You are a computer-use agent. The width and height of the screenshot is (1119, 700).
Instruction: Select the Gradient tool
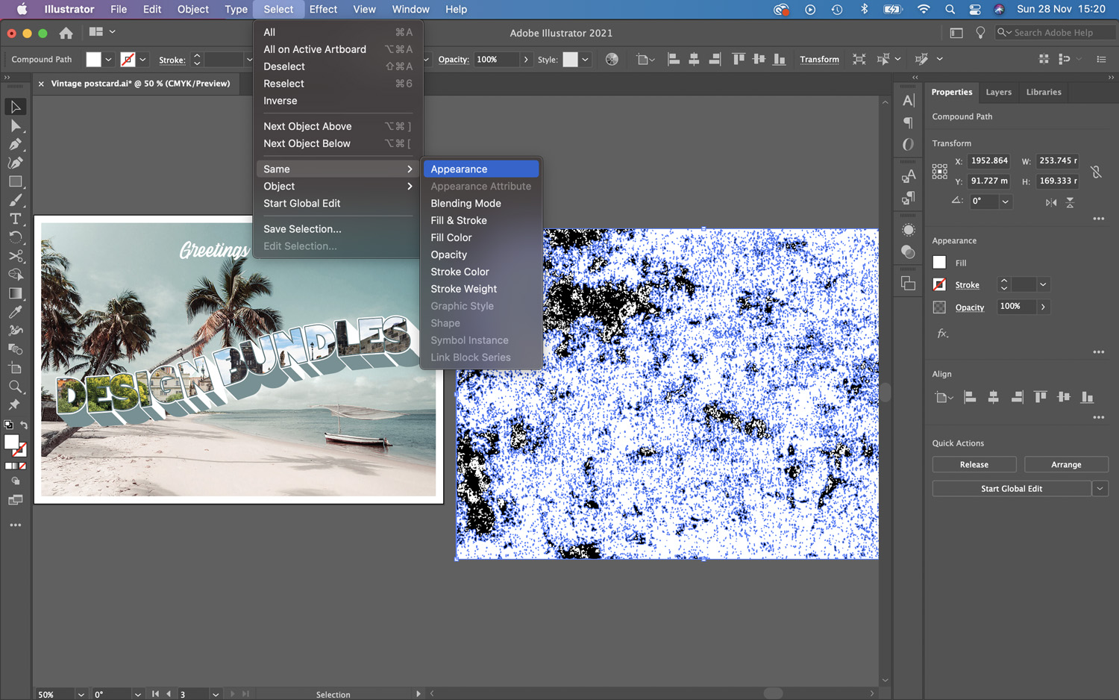pos(15,293)
